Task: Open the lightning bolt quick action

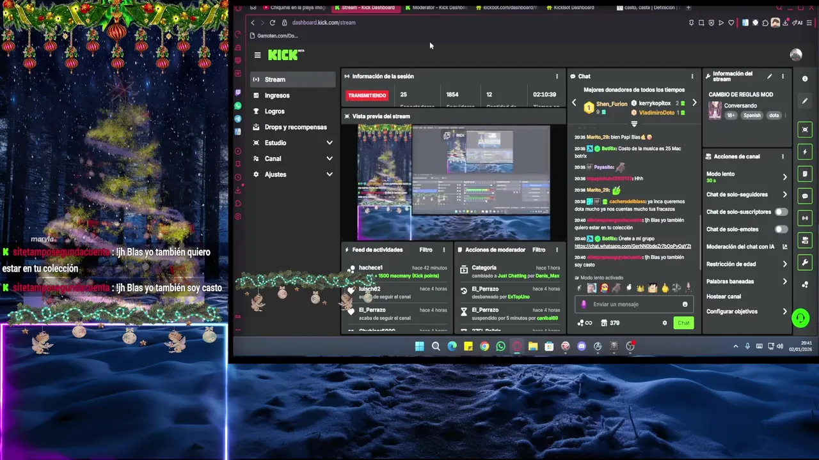Action: point(805,151)
